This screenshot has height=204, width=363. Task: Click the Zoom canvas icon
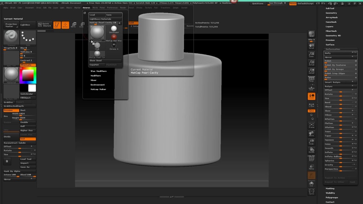311,55
